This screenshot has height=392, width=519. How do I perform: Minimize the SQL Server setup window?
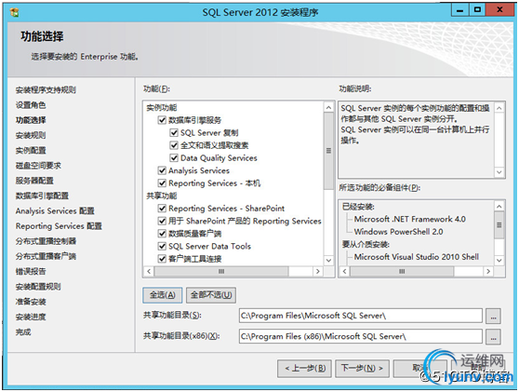(x=459, y=10)
